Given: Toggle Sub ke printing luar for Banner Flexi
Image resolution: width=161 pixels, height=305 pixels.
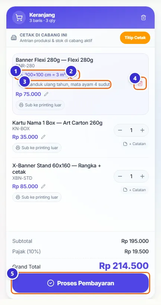Looking at the screenshot, I should click(40, 105).
